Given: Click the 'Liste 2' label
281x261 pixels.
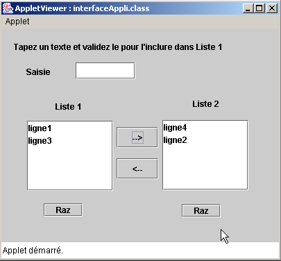Looking at the screenshot, I should (205, 104).
